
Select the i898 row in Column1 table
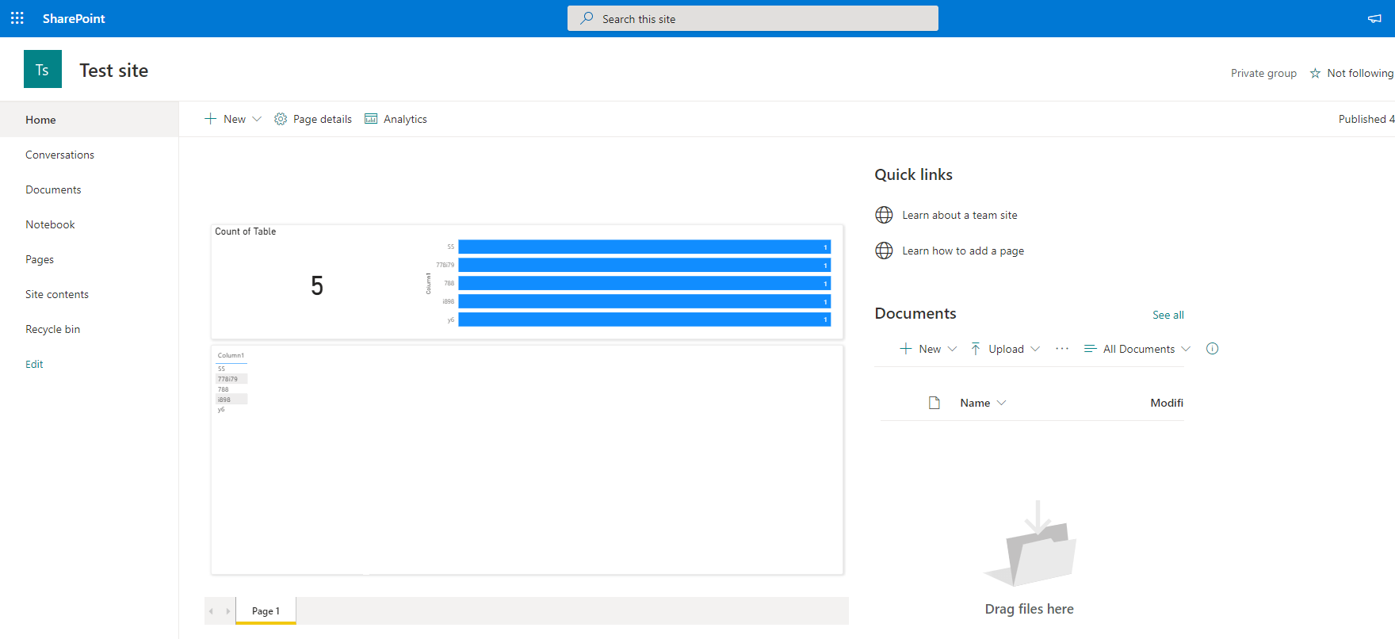[231, 400]
